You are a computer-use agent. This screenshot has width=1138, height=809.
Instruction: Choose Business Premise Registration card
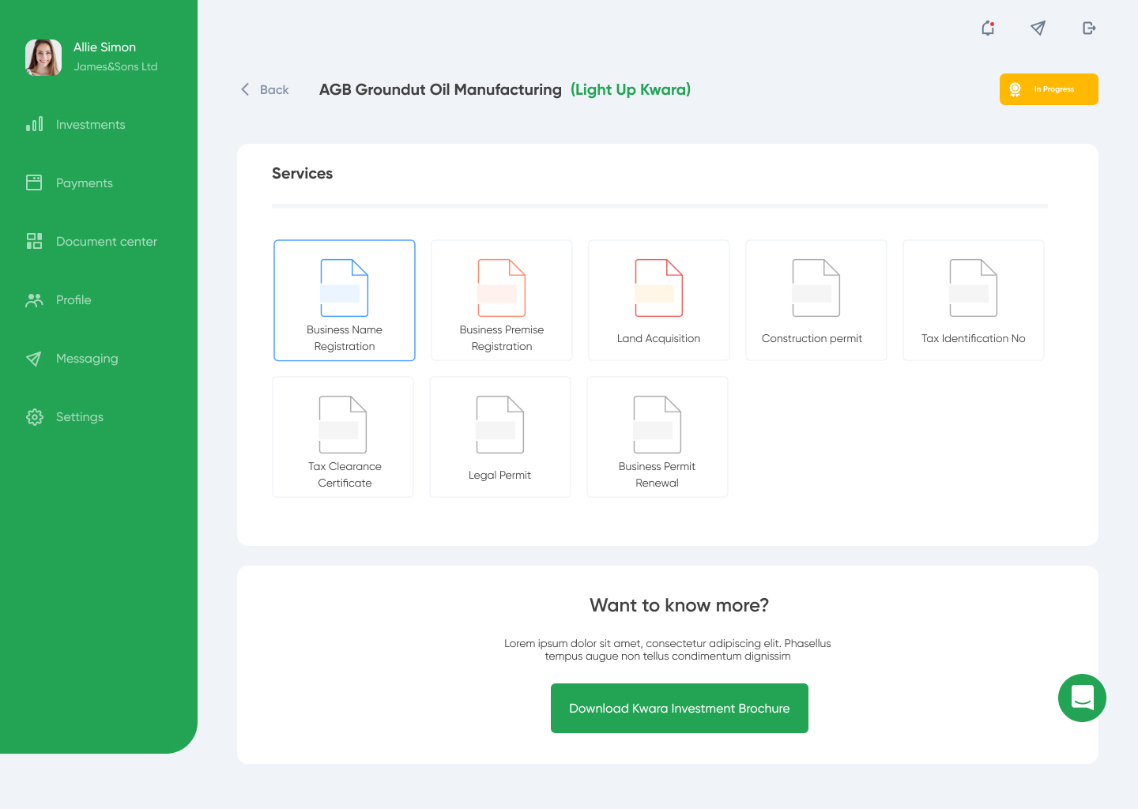point(502,300)
